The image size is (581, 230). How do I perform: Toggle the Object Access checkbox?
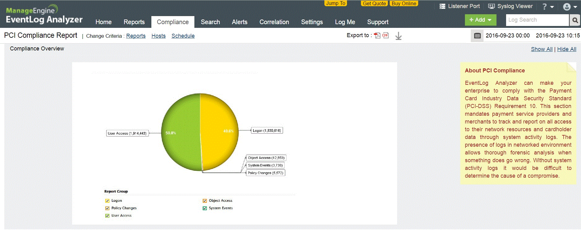(x=205, y=201)
